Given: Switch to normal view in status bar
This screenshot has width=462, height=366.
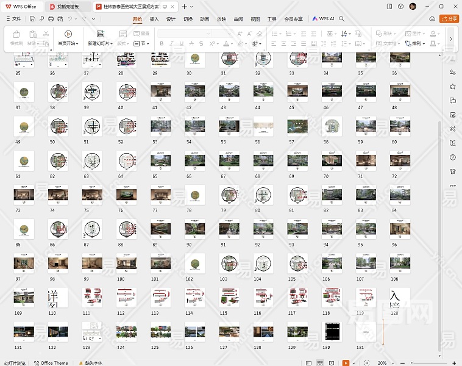Looking at the screenshot, I should [x=310, y=362].
